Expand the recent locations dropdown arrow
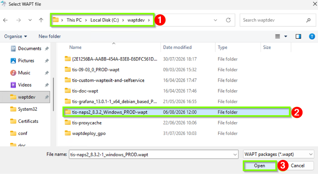This screenshot has height=174, width=318. coord(30,20)
